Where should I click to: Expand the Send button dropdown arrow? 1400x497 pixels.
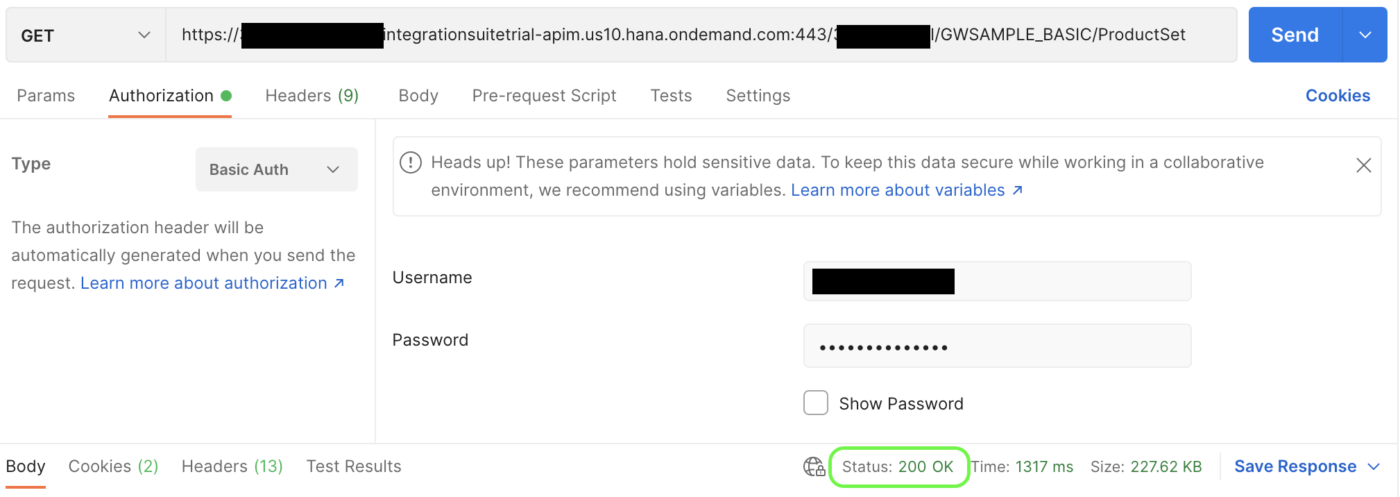1365,35
